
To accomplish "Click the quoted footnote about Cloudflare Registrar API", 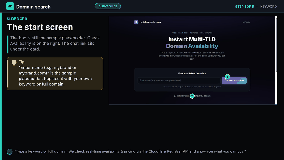I will pyautogui.click(x=130, y=151).
